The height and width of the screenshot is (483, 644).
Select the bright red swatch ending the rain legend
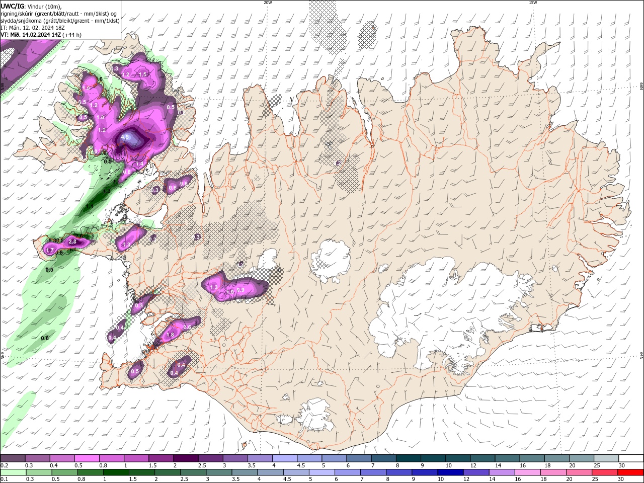[x=630, y=472]
